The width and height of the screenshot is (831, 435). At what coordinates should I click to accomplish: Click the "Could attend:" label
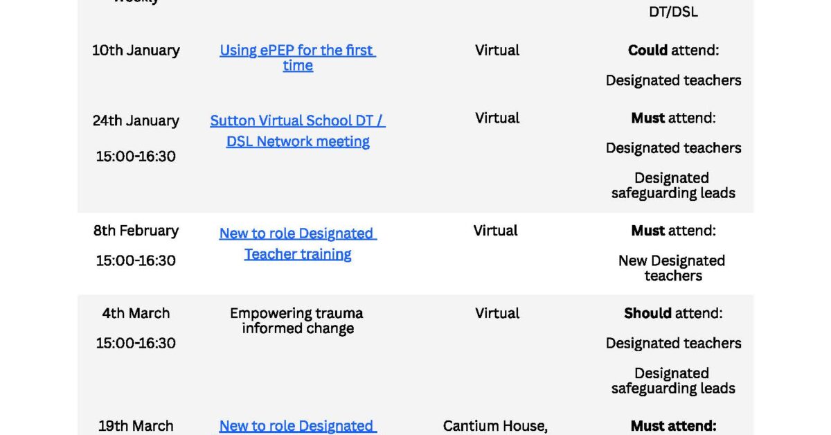673,50
